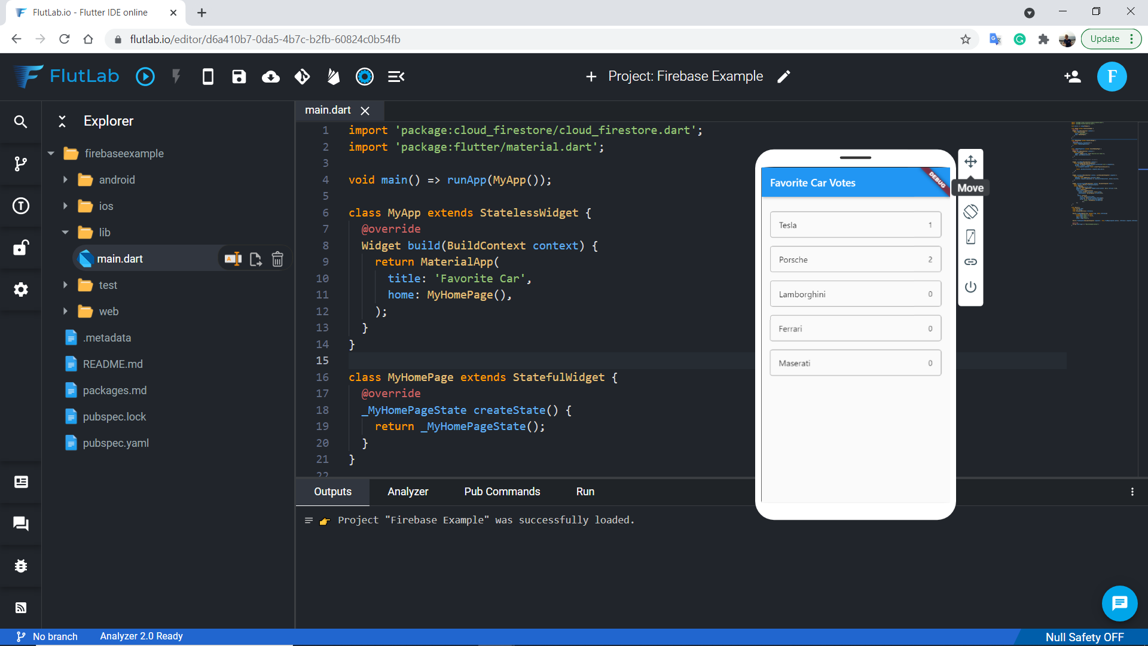Click the Run project play icon
The height and width of the screenshot is (646, 1148).
145,77
